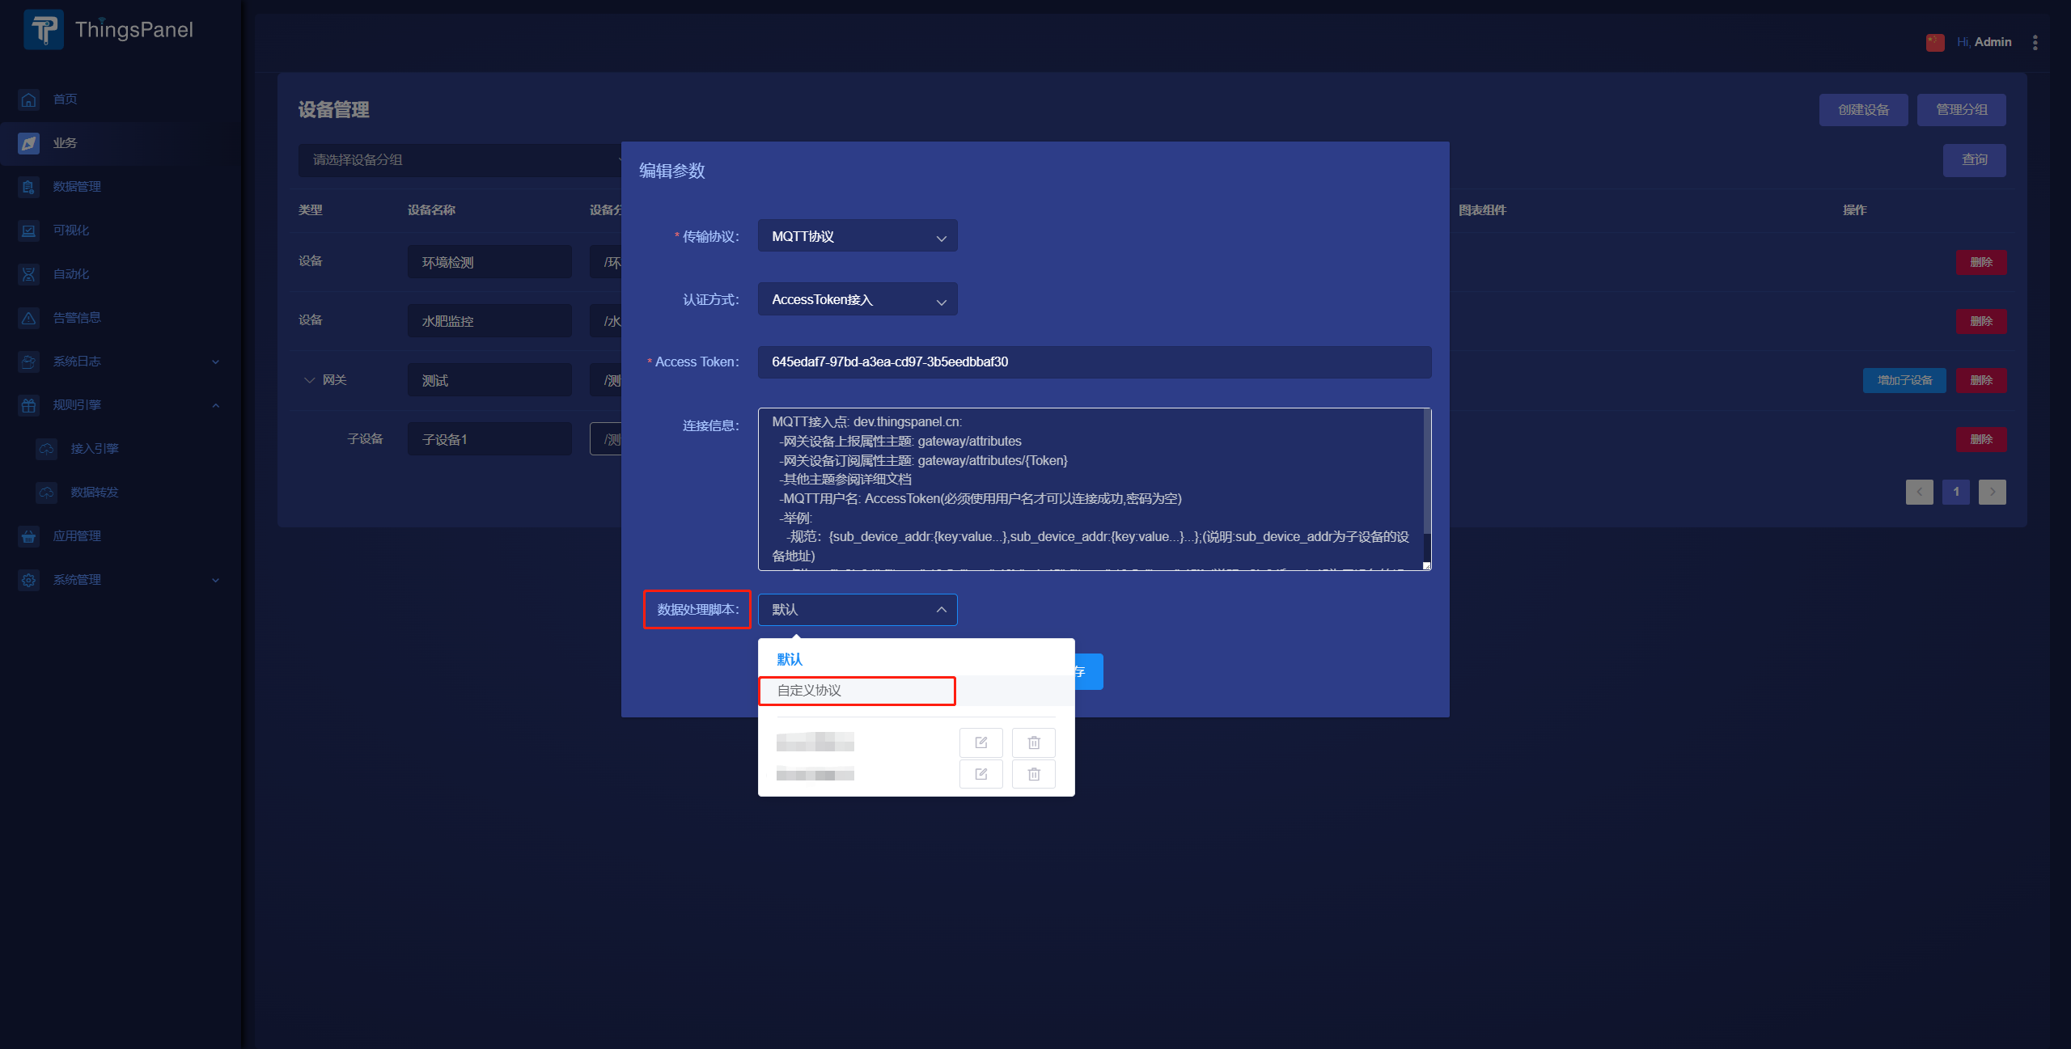Click the 测试 gateway name field

(489, 380)
